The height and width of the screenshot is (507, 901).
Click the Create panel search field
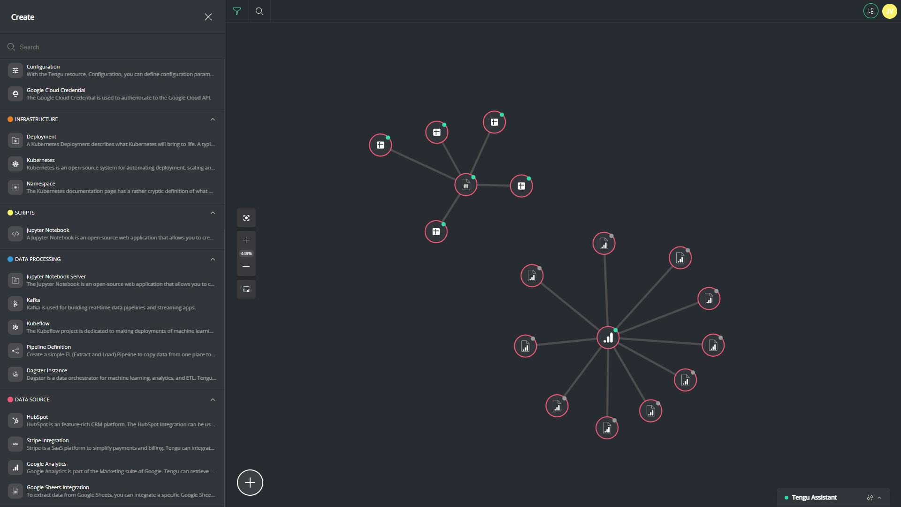click(113, 47)
